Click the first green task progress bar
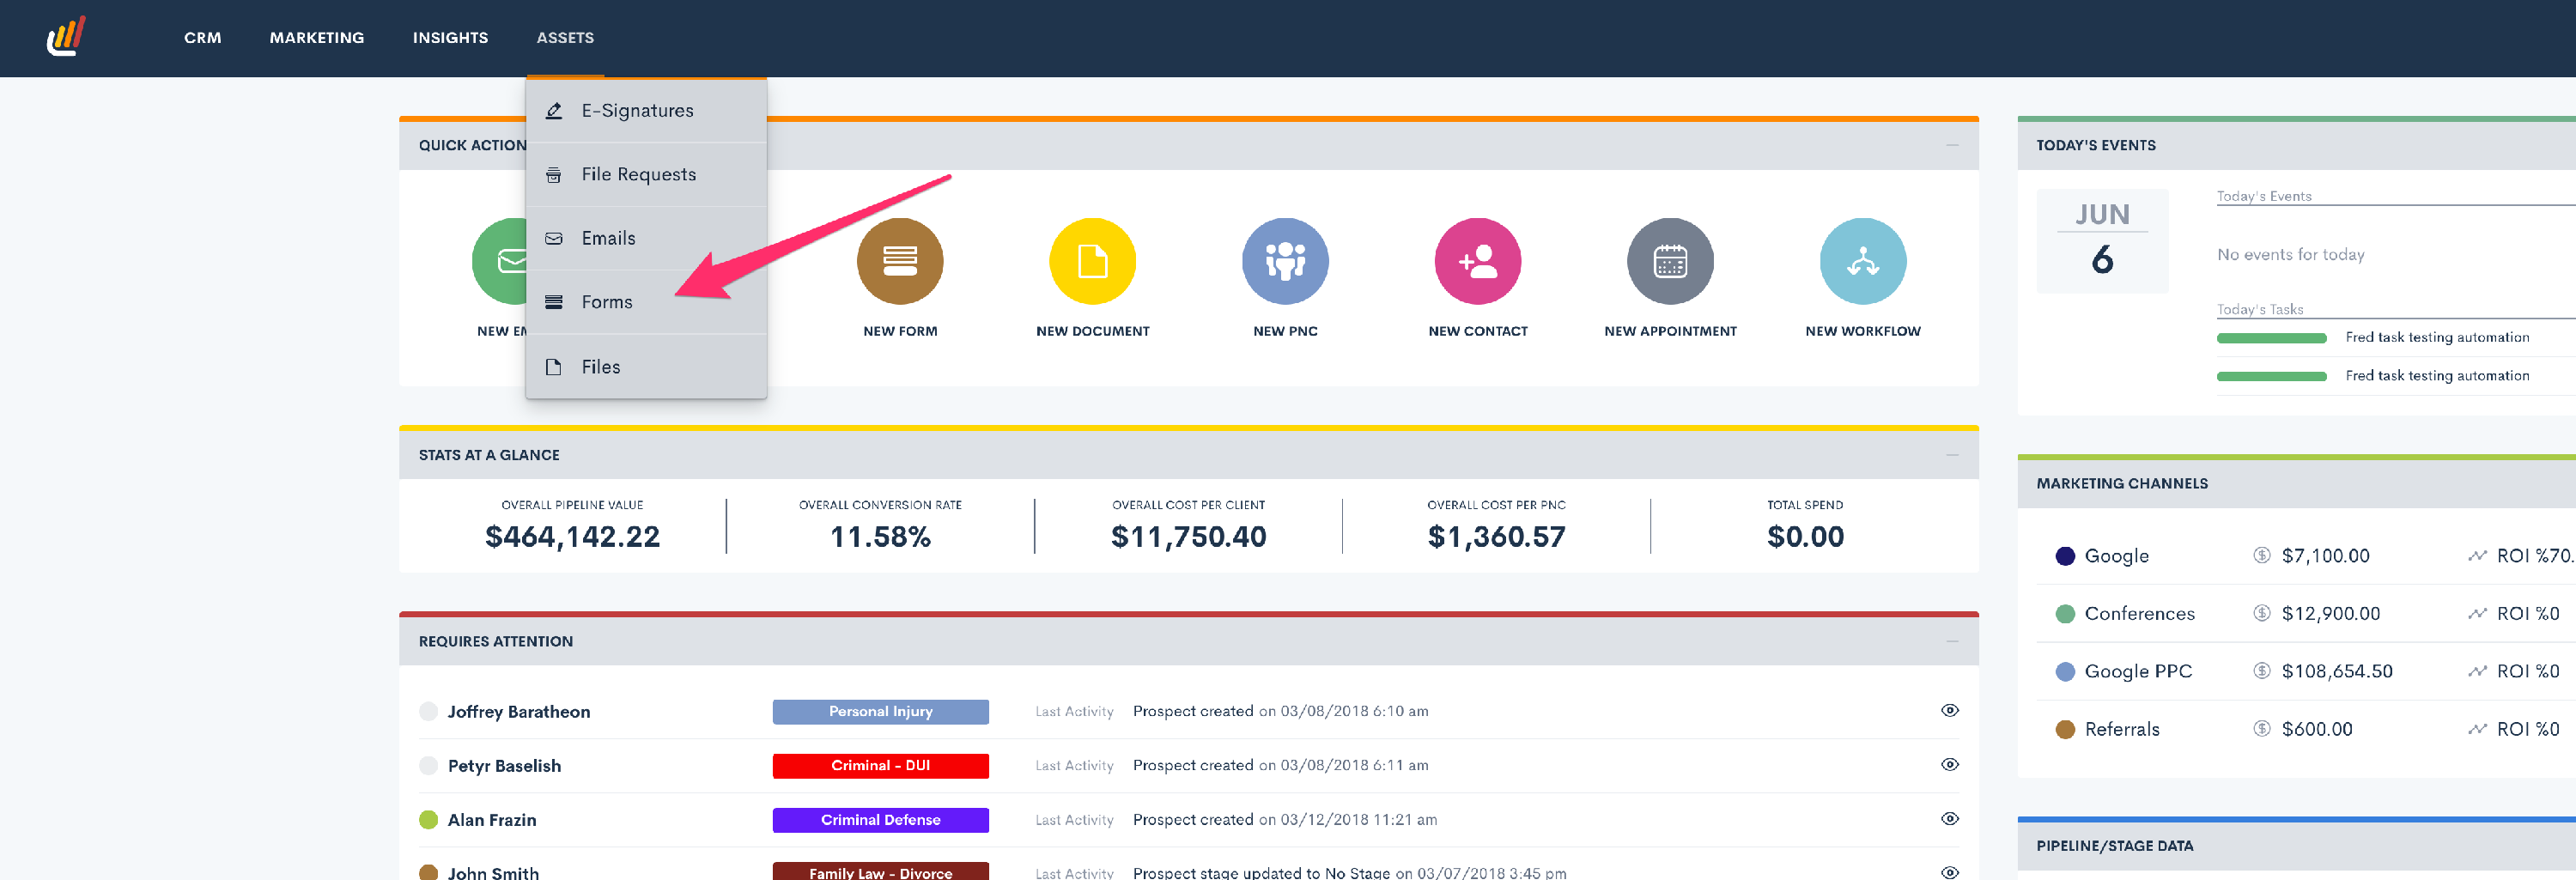The image size is (2576, 880). pyautogui.click(x=2271, y=338)
